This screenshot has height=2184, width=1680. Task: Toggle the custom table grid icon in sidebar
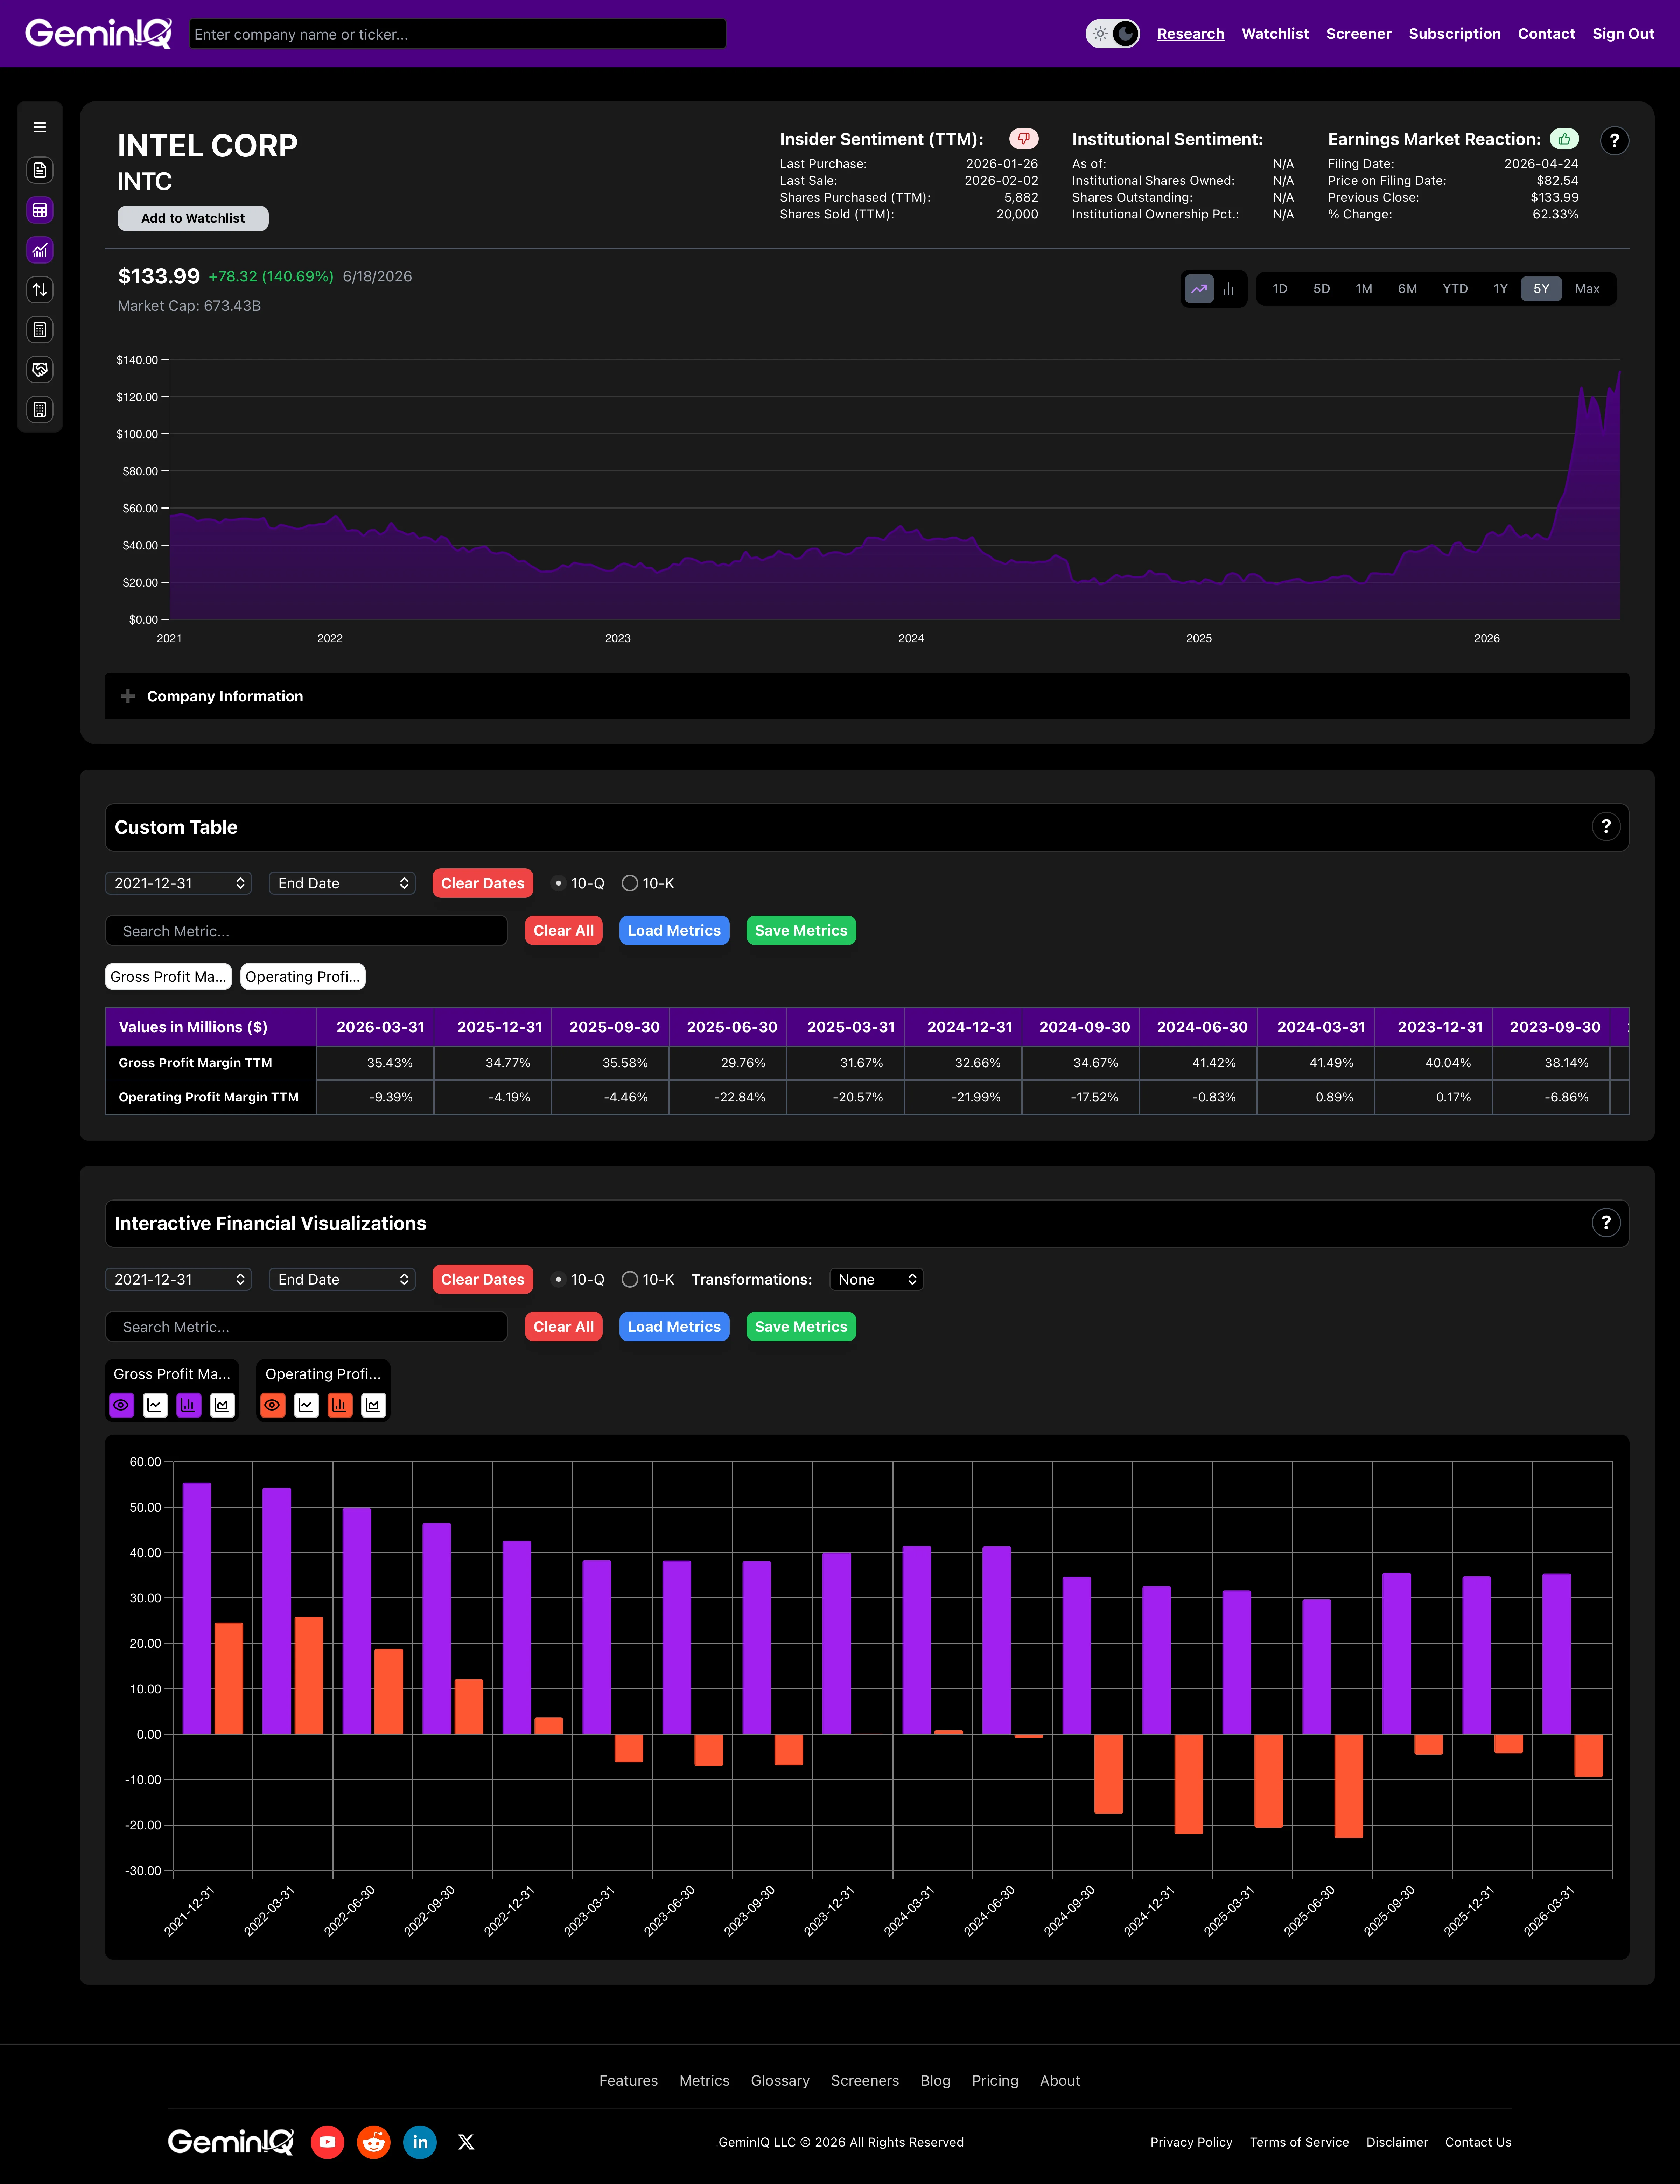tap(40, 210)
